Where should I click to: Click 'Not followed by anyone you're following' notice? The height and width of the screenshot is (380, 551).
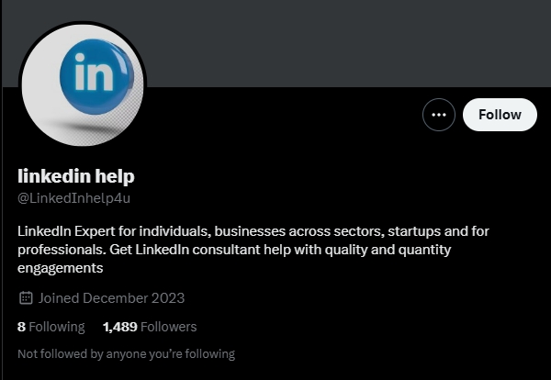pos(126,353)
